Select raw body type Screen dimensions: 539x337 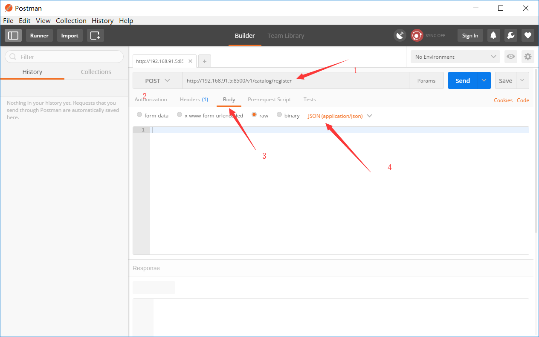254,115
